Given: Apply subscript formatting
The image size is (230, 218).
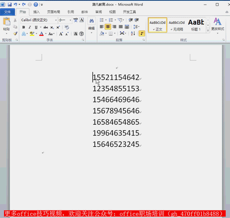Looking at the screenshot, I should 52,27.
